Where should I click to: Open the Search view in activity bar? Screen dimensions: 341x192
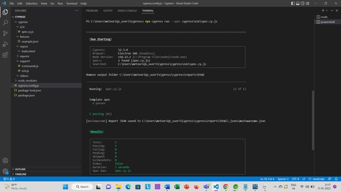(x=5, y=23)
